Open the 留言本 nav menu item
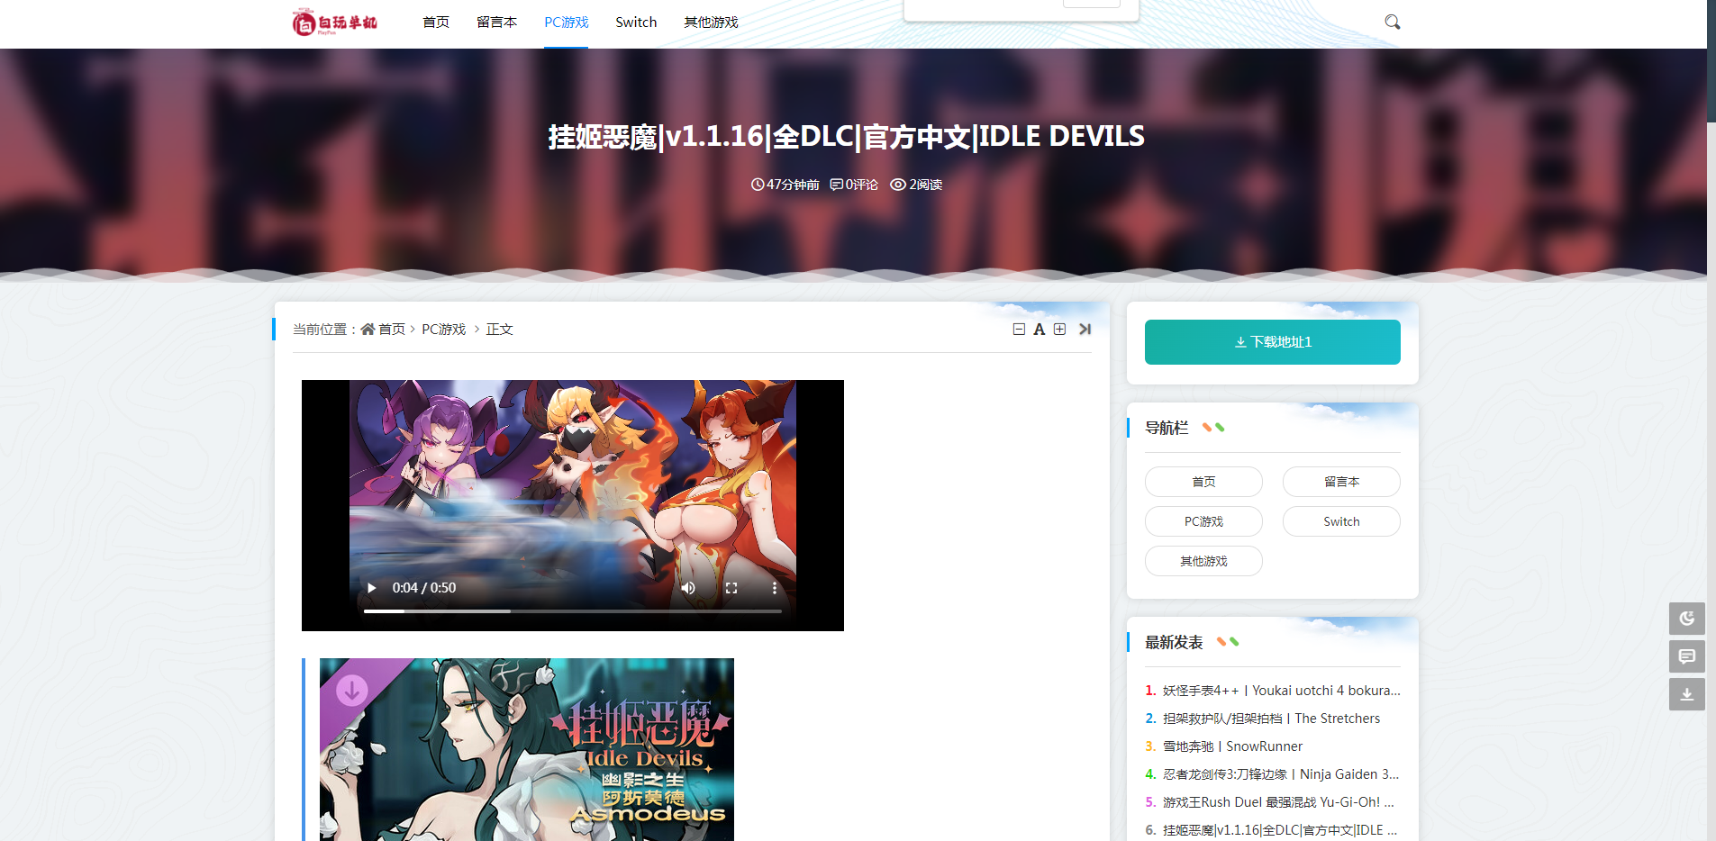1716x841 pixels. [496, 23]
